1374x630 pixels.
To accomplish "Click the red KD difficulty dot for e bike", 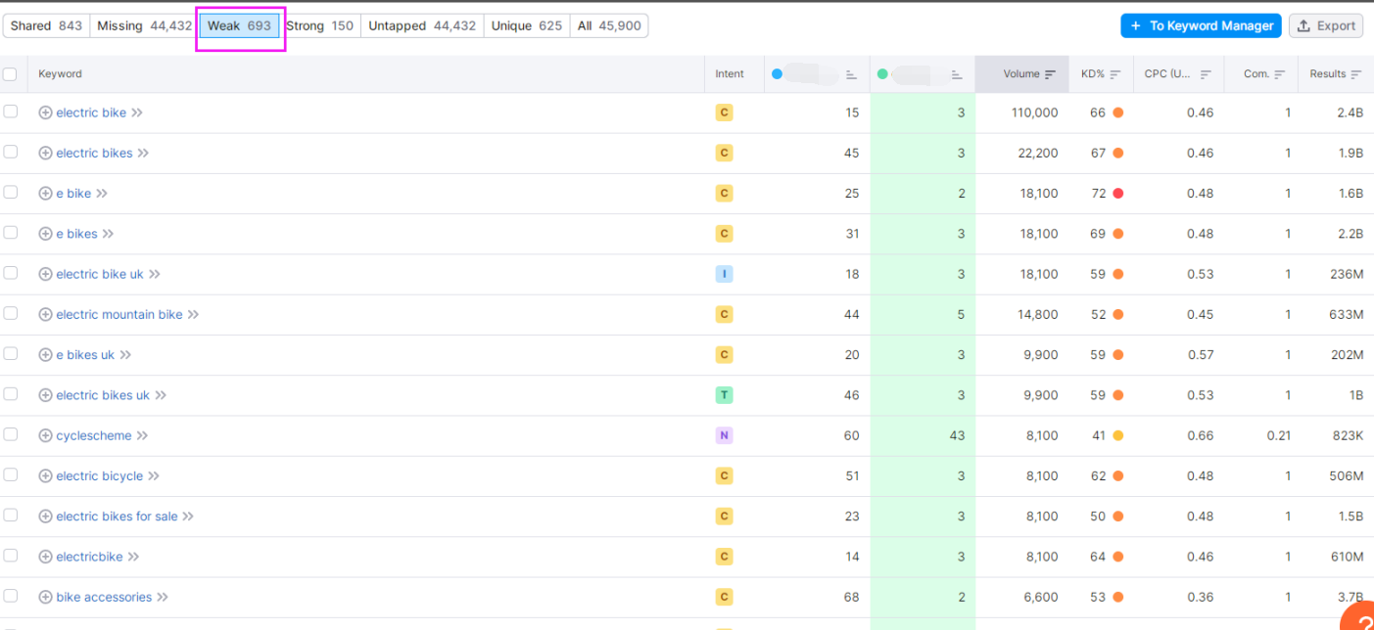I will click(1117, 194).
